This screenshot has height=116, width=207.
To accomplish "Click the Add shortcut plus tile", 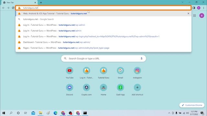I will [137, 90].
